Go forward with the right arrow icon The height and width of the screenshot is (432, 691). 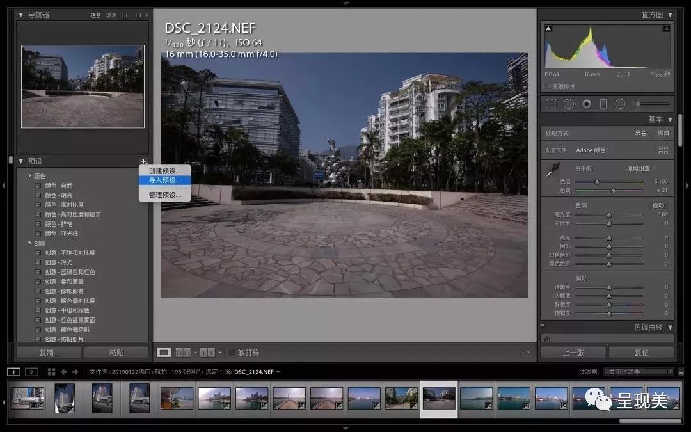pos(75,372)
